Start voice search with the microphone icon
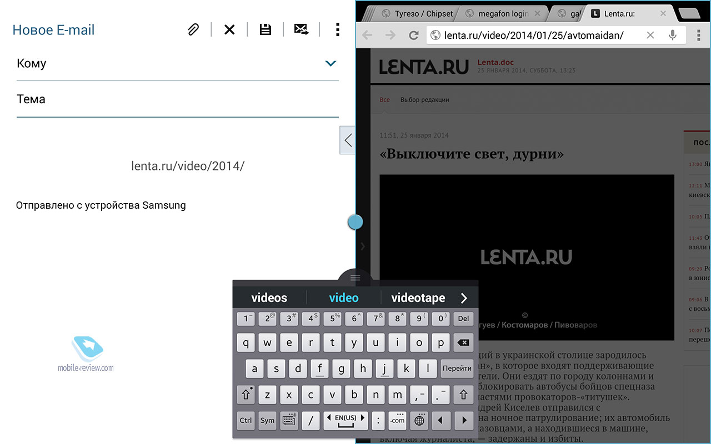This screenshot has width=711, height=444. [673, 36]
